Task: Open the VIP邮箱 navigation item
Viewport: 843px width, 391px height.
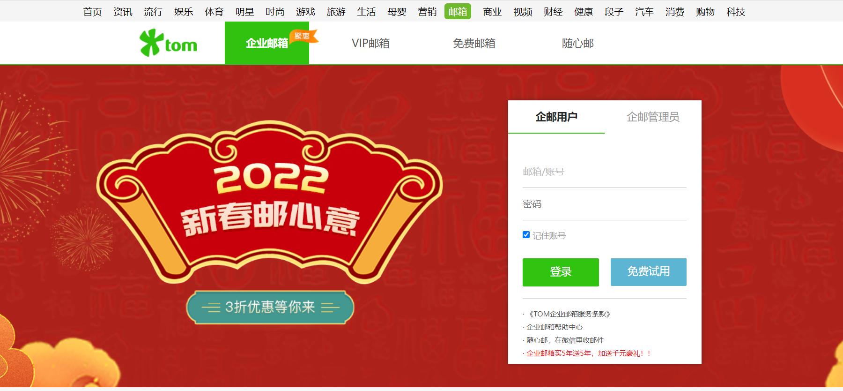Action: [370, 43]
